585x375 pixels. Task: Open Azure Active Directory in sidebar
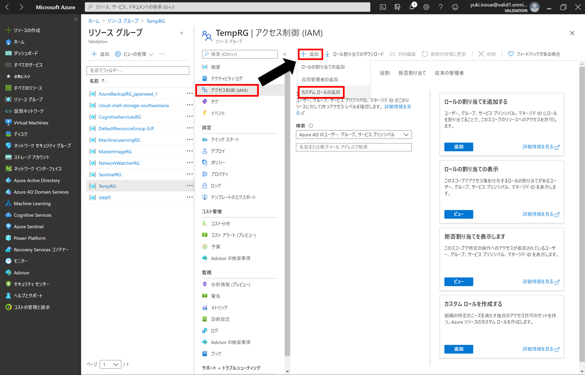tap(37, 180)
